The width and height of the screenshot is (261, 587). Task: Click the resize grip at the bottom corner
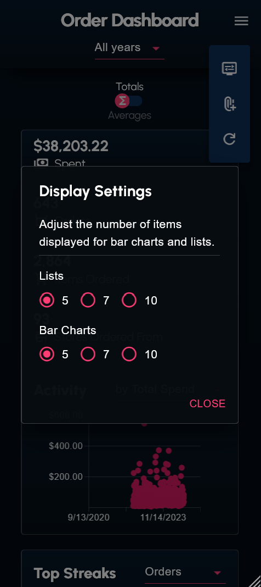(255, 581)
